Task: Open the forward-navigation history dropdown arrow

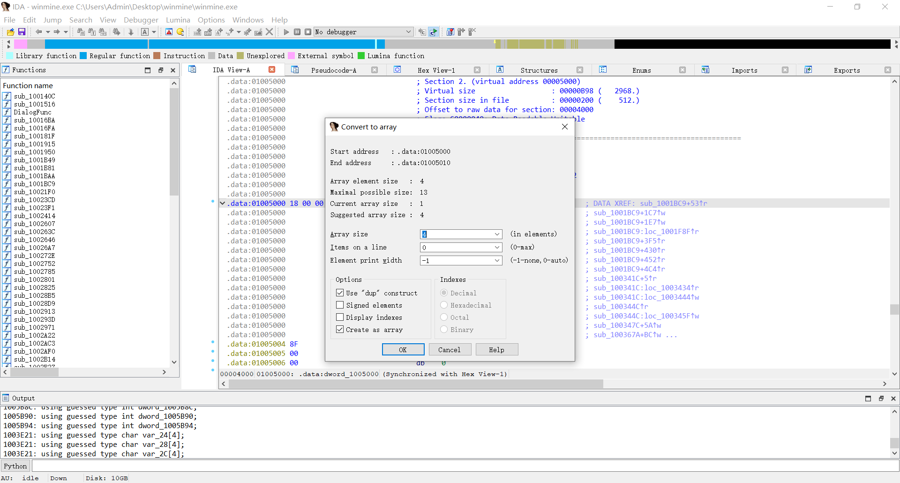Action: [66, 32]
